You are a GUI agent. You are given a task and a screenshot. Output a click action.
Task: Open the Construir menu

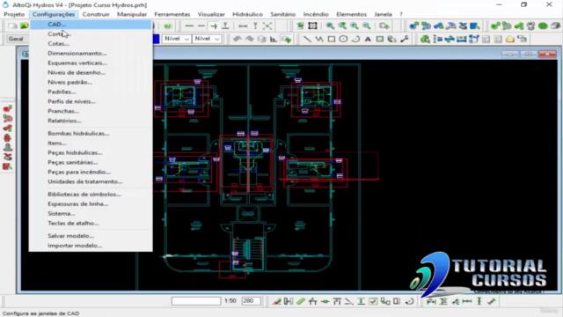click(96, 14)
